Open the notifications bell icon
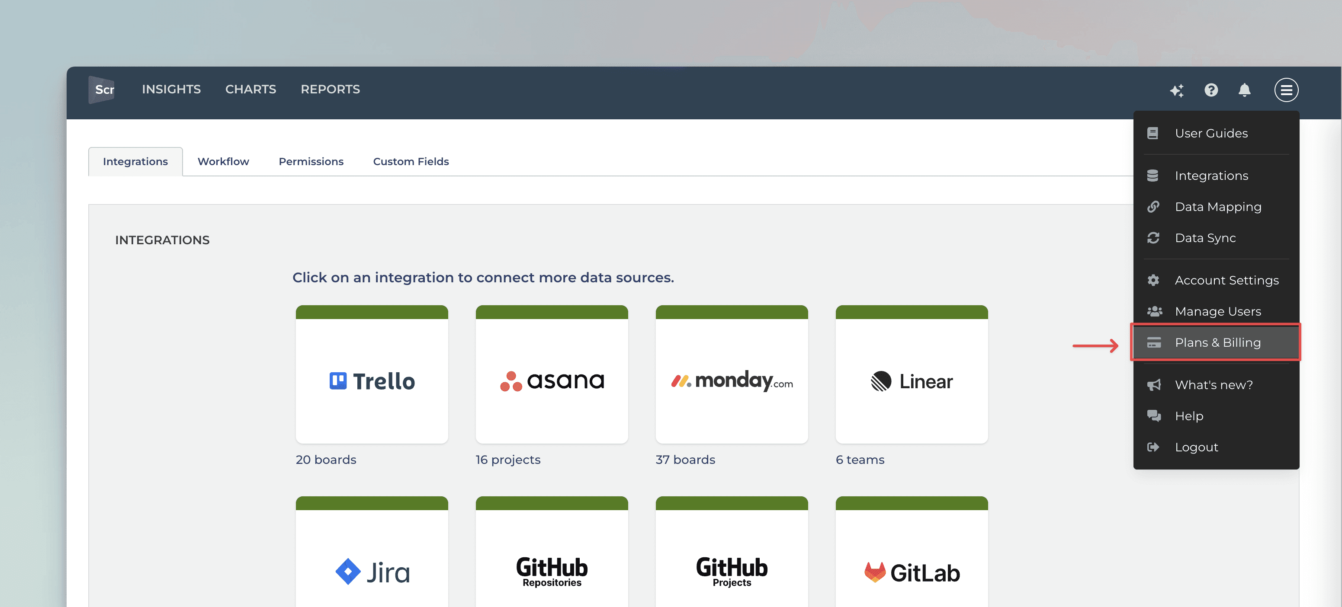The image size is (1342, 607). click(1244, 90)
